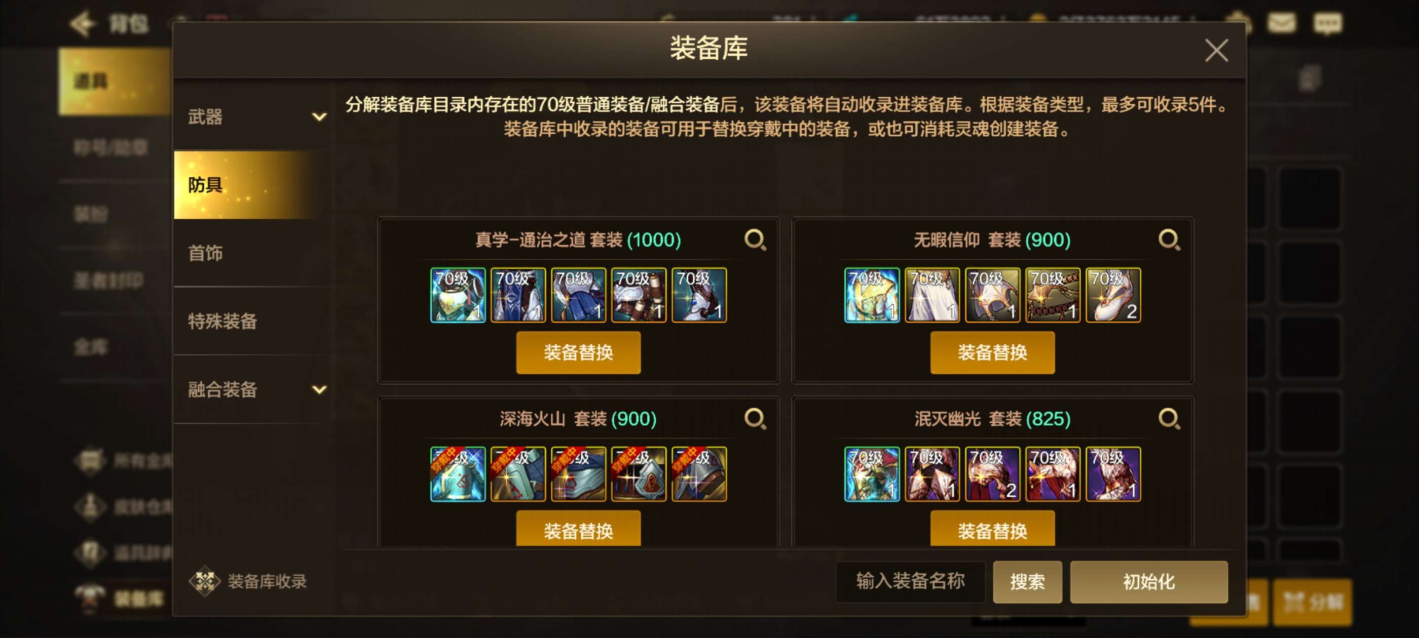Click the 搜索 button
Image resolution: width=1419 pixels, height=638 pixels.
pos(1027,582)
